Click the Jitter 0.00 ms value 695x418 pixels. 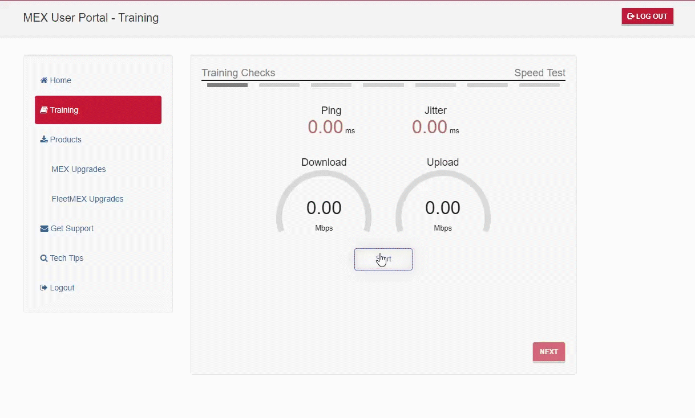pos(435,127)
